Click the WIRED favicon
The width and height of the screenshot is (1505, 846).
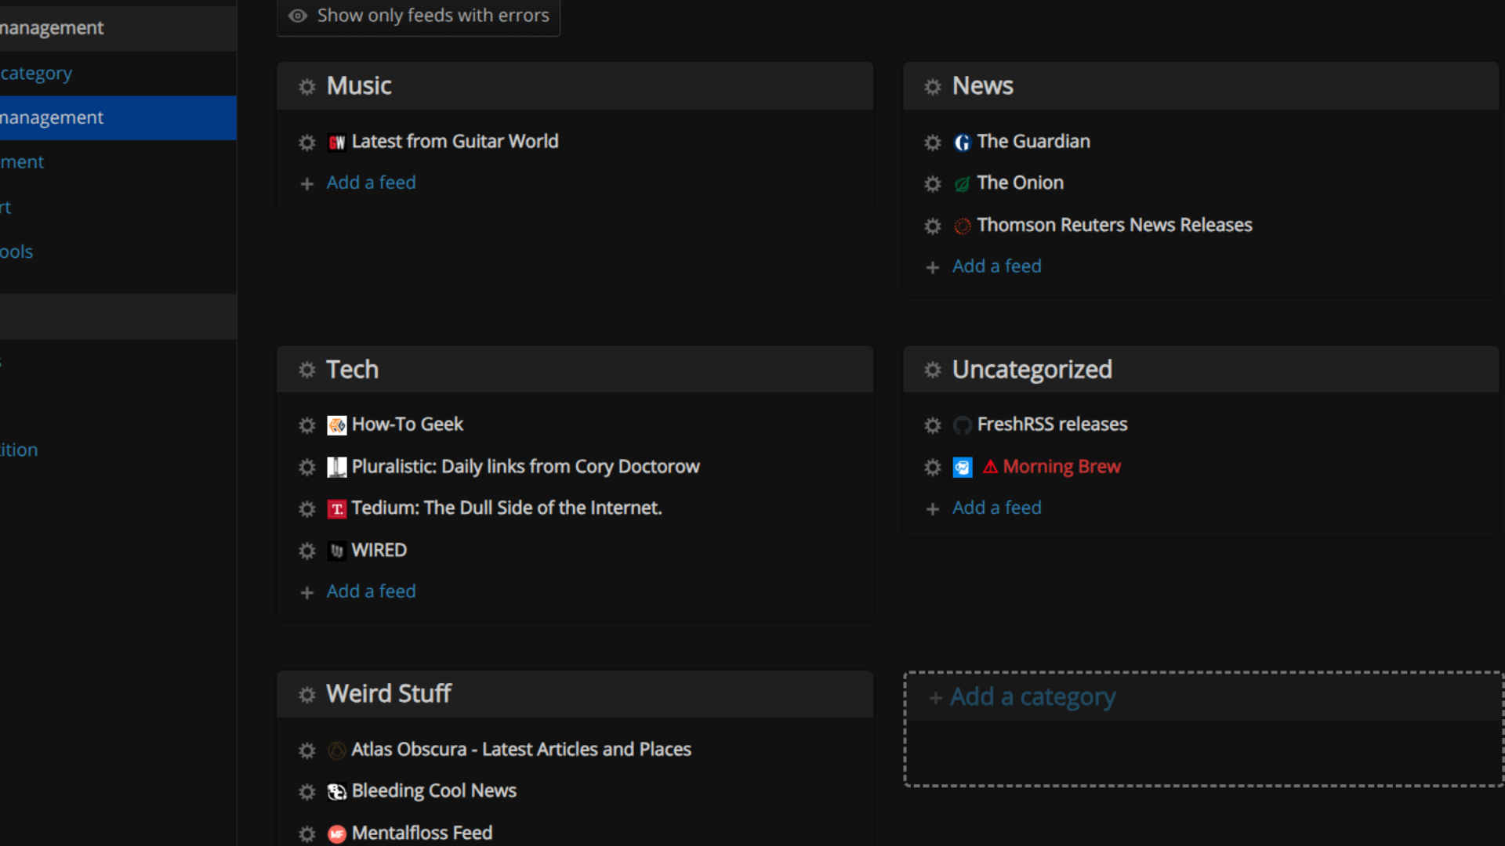click(x=336, y=551)
